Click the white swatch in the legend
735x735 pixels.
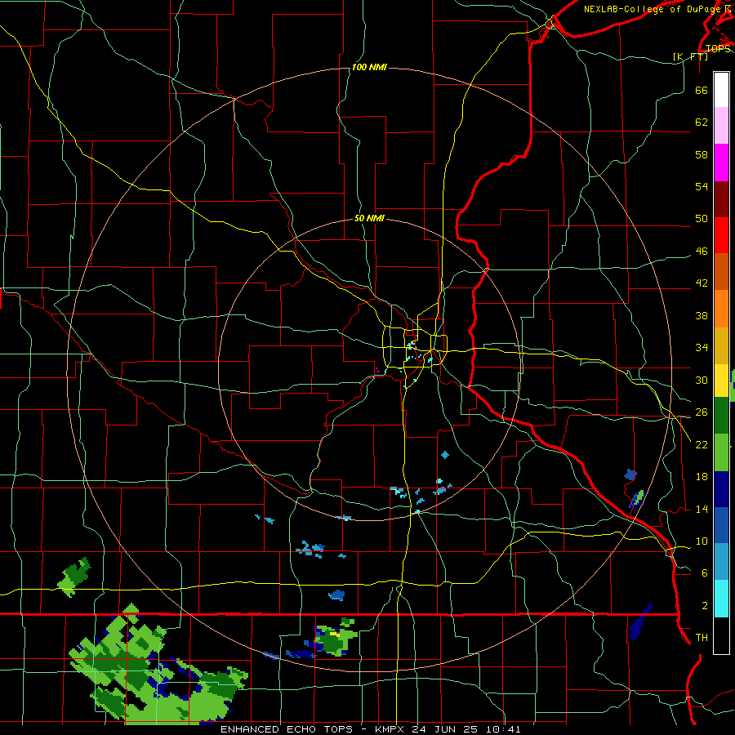pyautogui.click(x=721, y=90)
